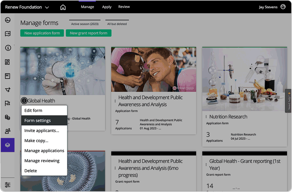Viewport: 292px width, 192px height.
Task: Open the people sidebar icon
Action: (x=8, y=131)
